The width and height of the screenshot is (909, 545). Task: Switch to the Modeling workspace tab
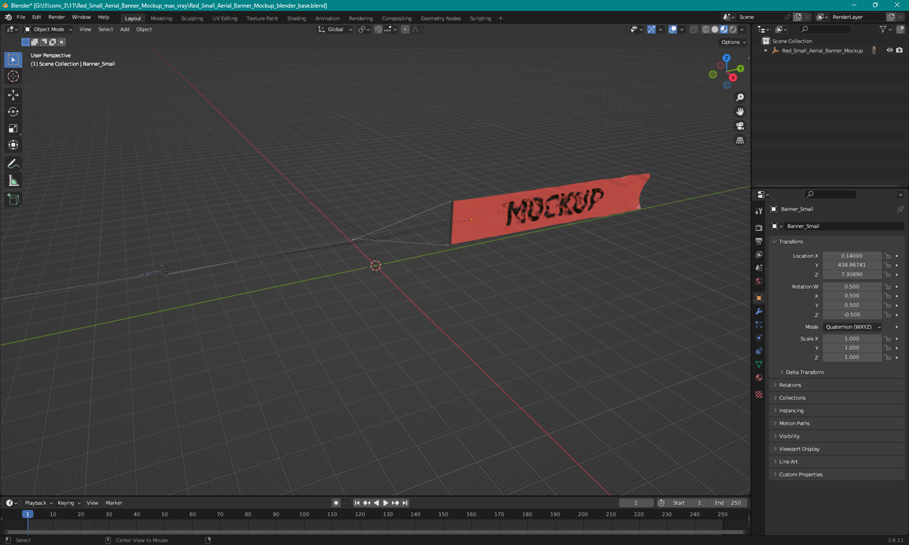click(161, 18)
